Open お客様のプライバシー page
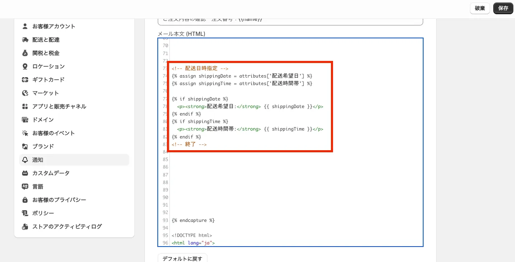 (74, 200)
